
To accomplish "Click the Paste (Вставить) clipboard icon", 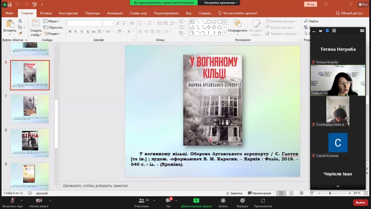I will click(10, 24).
